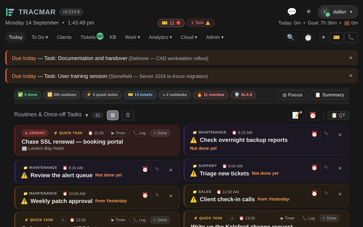363x227 pixels.
Task: Click the ticket icon in navbar
Action: point(337,37)
